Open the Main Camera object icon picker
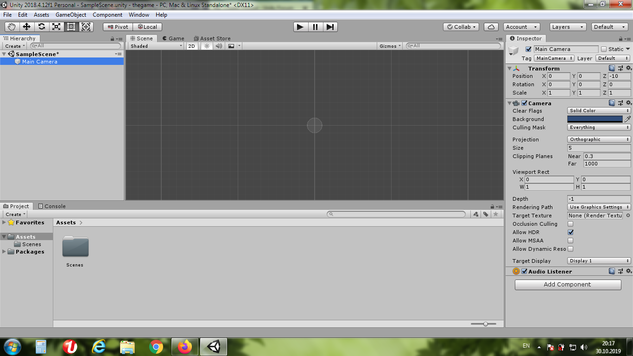The image size is (633, 356). point(514,51)
